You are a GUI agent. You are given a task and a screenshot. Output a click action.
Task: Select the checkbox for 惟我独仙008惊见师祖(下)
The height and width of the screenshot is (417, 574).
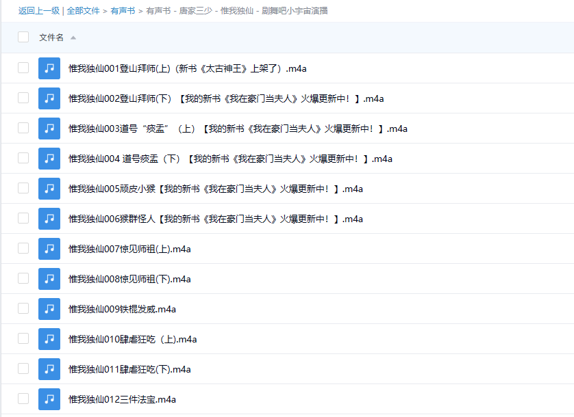23,278
